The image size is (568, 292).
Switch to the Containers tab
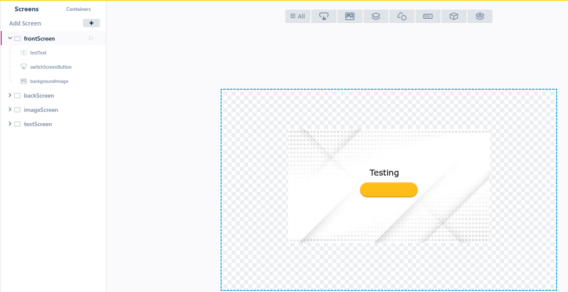78,9
